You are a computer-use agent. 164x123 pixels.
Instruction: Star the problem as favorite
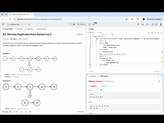(x=22, y=112)
